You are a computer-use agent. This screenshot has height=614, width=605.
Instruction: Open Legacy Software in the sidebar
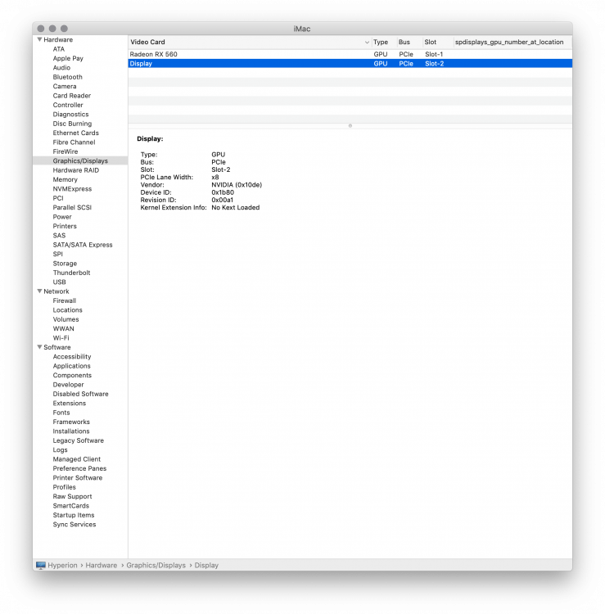click(79, 440)
